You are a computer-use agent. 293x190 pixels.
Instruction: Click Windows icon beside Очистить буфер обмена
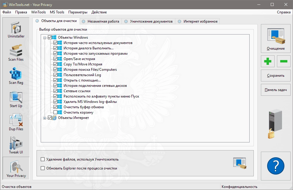[60, 107]
